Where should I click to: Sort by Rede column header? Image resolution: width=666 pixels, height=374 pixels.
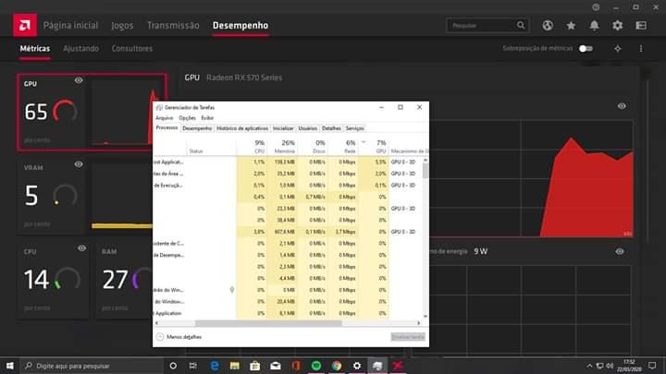(342, 146)
